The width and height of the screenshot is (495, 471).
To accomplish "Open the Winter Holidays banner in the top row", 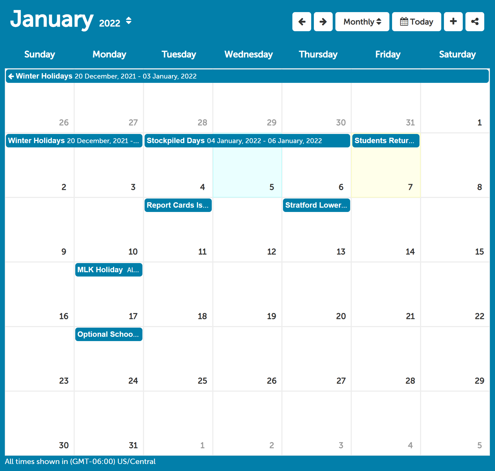I will [x=247, y=76].
